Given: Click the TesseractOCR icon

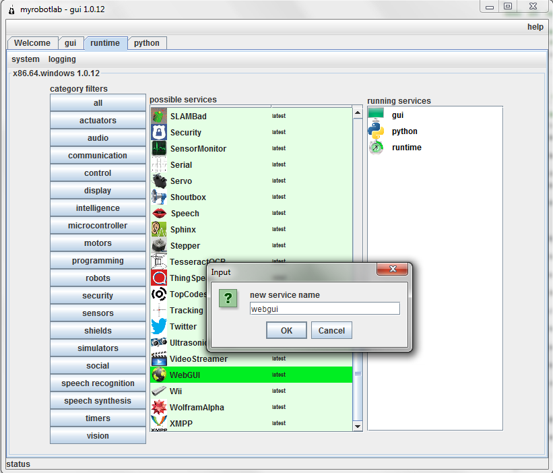Looking at the screenshot, I should [159, 261].
